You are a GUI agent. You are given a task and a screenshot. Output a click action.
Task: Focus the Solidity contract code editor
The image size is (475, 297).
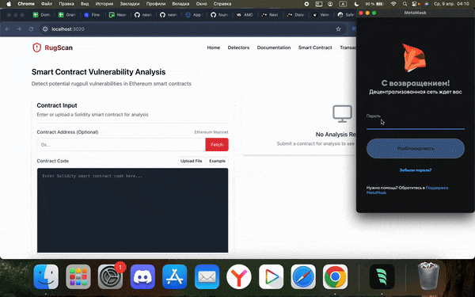[x=132, y=211]
